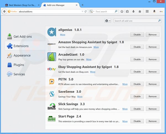Image resolution: width=166 pixels, height=134 pixels.
Task: Click the eBay toolbar icon
Action: point(161,11)
